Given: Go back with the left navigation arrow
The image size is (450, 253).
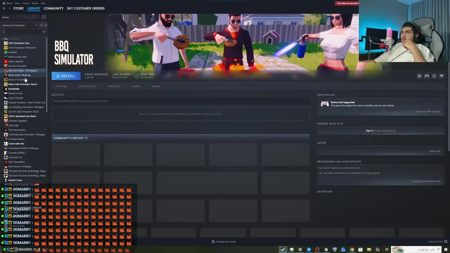Looking at the screenshot, I should point(4,8).
